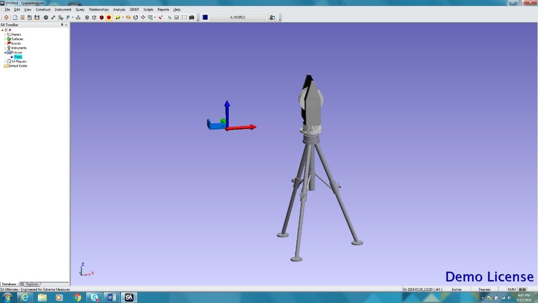Expand the SA Reports node
538x303 pixels.
coord(5,61)
